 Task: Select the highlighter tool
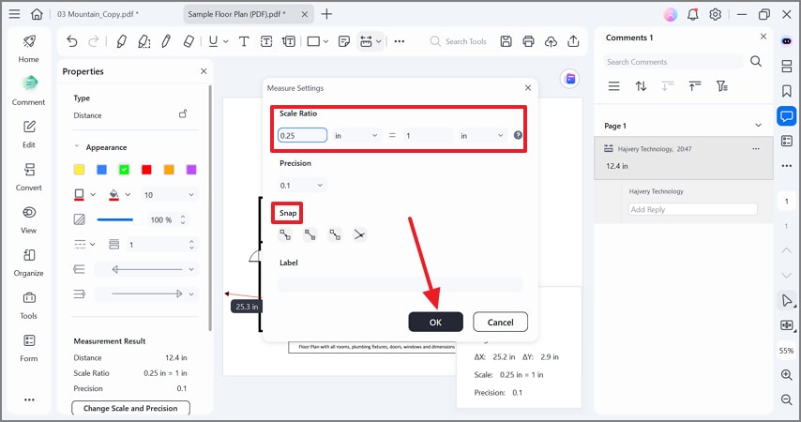(x=121, y=41)
